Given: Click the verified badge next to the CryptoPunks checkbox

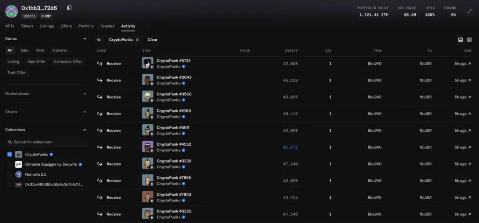Looking at the screenshot, I should (x=51, y=155).
